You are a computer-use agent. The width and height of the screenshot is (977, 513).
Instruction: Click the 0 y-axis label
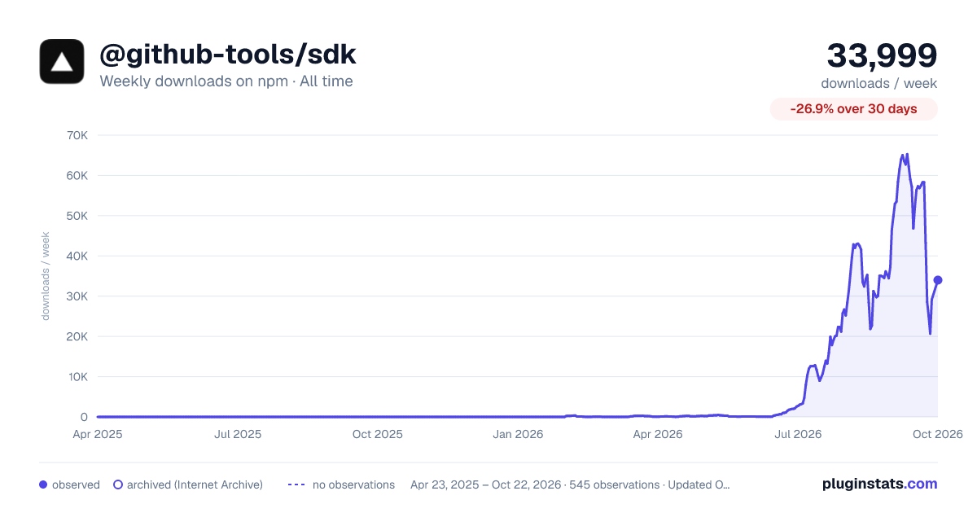[84, 417]
